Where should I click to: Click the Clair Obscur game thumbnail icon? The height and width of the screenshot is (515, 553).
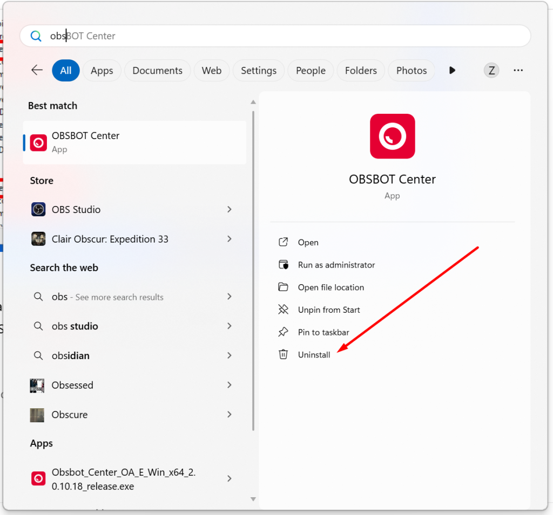click(38, 239)
